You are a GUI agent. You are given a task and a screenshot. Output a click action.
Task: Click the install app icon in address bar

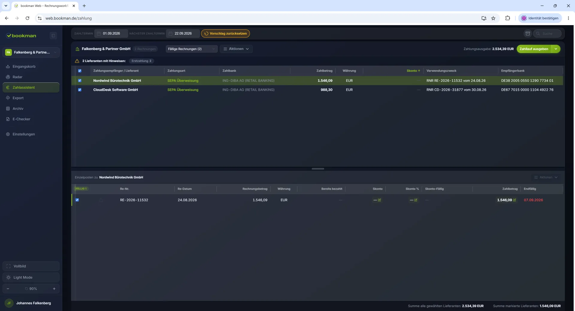484,18
